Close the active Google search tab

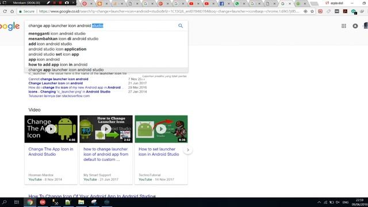pyautogui.click(x=290, y=3)
